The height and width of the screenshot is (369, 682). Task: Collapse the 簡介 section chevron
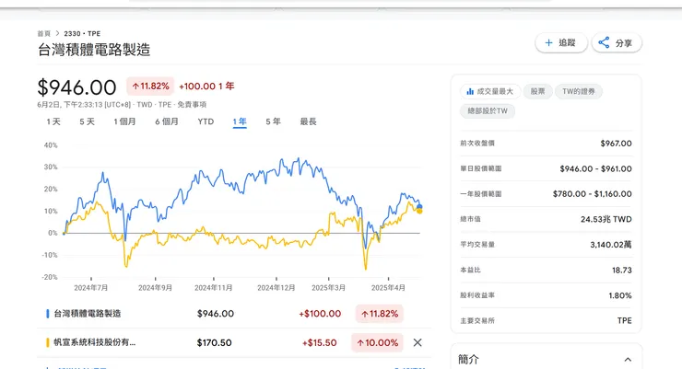[x=628, y=360]
